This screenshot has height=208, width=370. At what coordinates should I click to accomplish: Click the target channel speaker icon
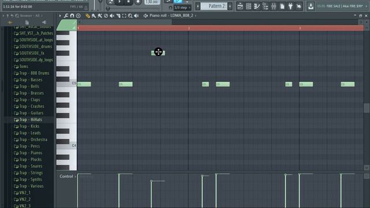[x=146, y=16]
